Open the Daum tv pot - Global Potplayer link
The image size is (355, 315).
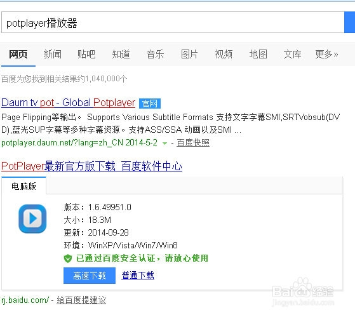coord(68,103)
